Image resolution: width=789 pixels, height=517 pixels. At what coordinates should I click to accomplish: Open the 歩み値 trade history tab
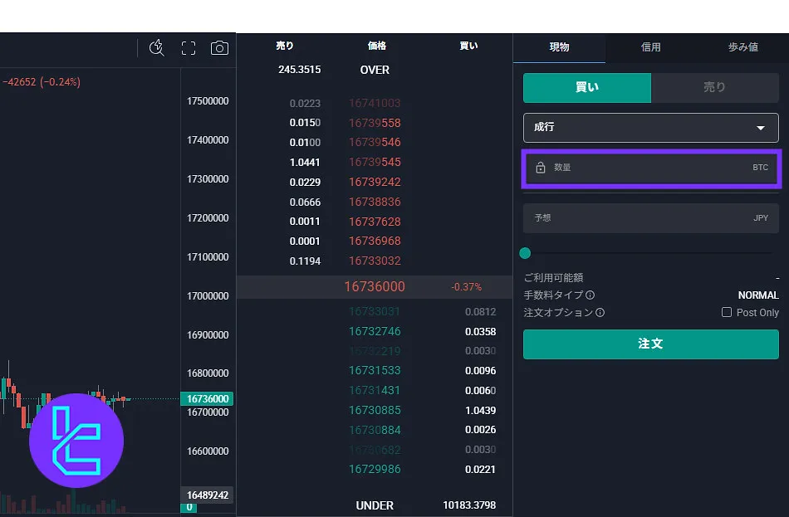coord(742,47)
